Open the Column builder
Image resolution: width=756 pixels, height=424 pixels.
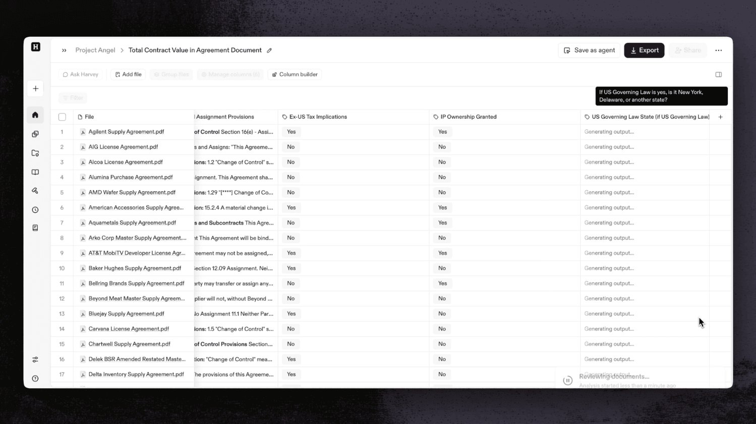point(295,75)
